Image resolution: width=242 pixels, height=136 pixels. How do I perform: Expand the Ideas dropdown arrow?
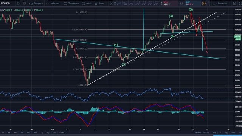[107, 3]
